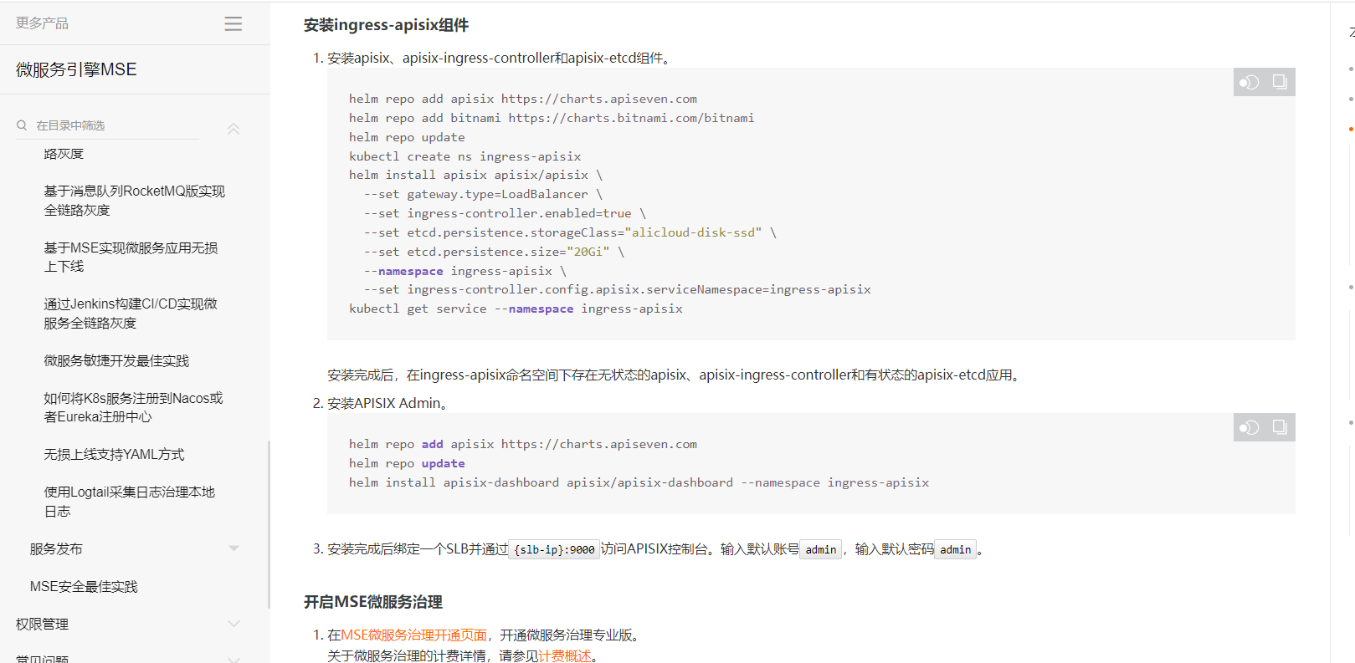
Task: Open the 微服务引擎MSE product title
Action: coord(76,69)
